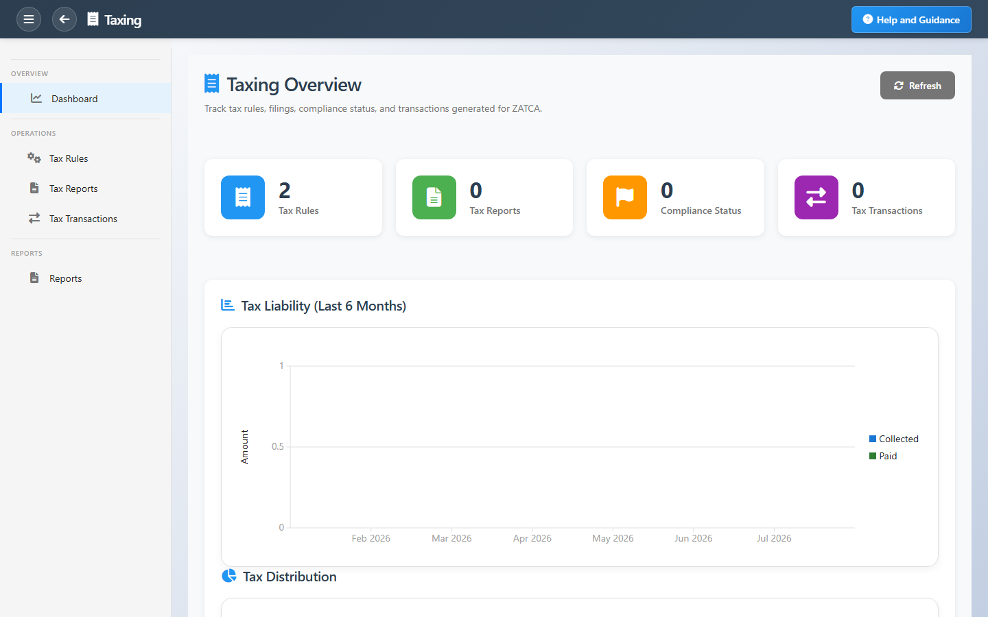Open Dashboard in the sidebar
The width and height of the screenshot is (988, 617).
pyautogui.click(x=86, y=99)
